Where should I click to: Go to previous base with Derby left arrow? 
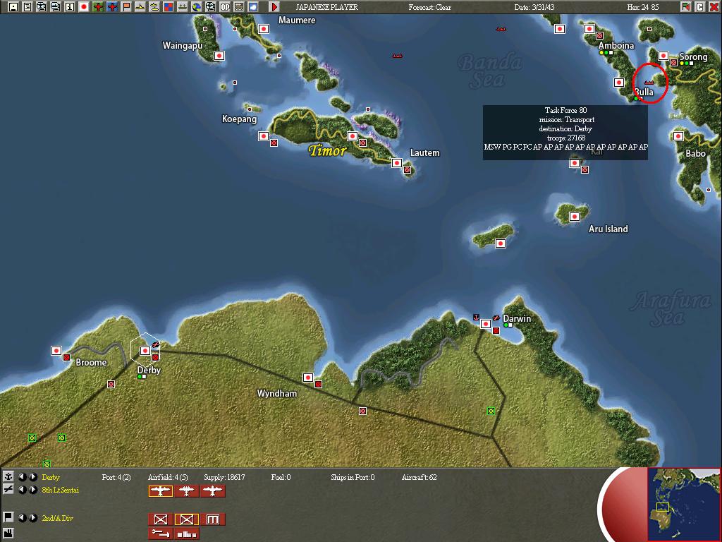pyautogui.click(x=22, y=476)
